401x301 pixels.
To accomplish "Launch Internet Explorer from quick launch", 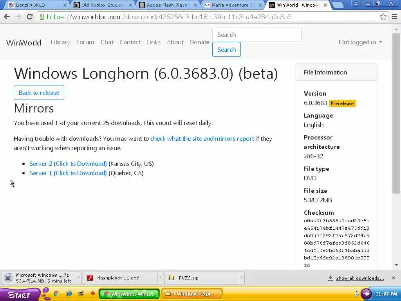I will pos(69,294).
